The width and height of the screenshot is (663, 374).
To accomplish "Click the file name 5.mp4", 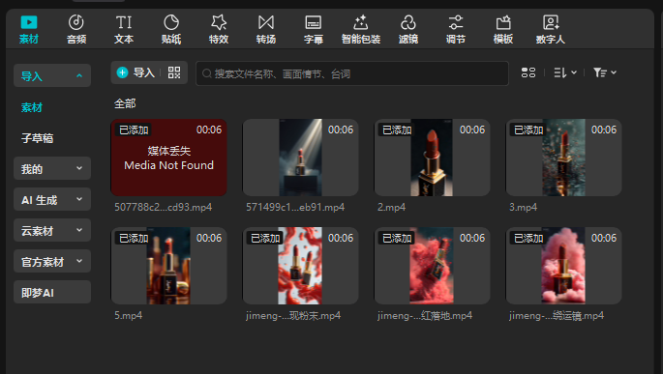I will pyautogui.click(x=128, y=316).
